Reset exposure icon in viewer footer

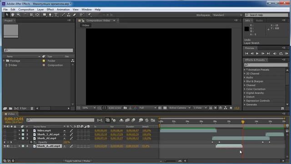231,108
